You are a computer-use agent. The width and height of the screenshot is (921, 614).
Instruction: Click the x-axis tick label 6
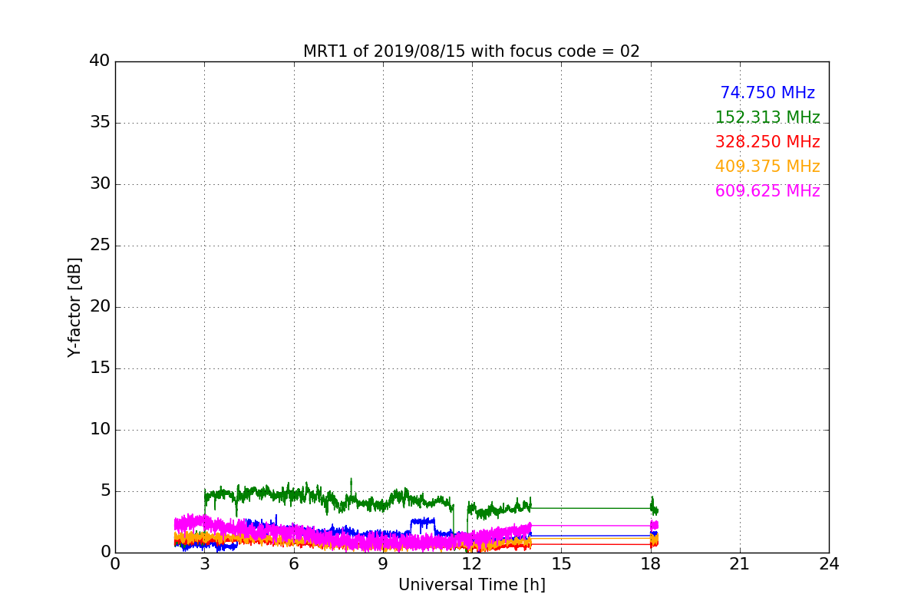293,564
